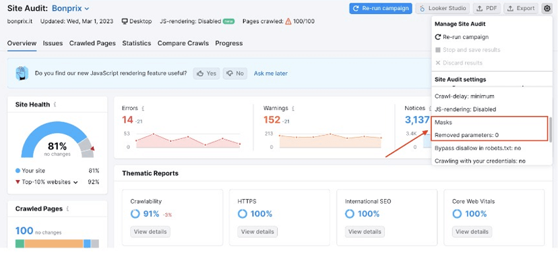
Task: View details for HTTPS report
Action: coord(257,232)
